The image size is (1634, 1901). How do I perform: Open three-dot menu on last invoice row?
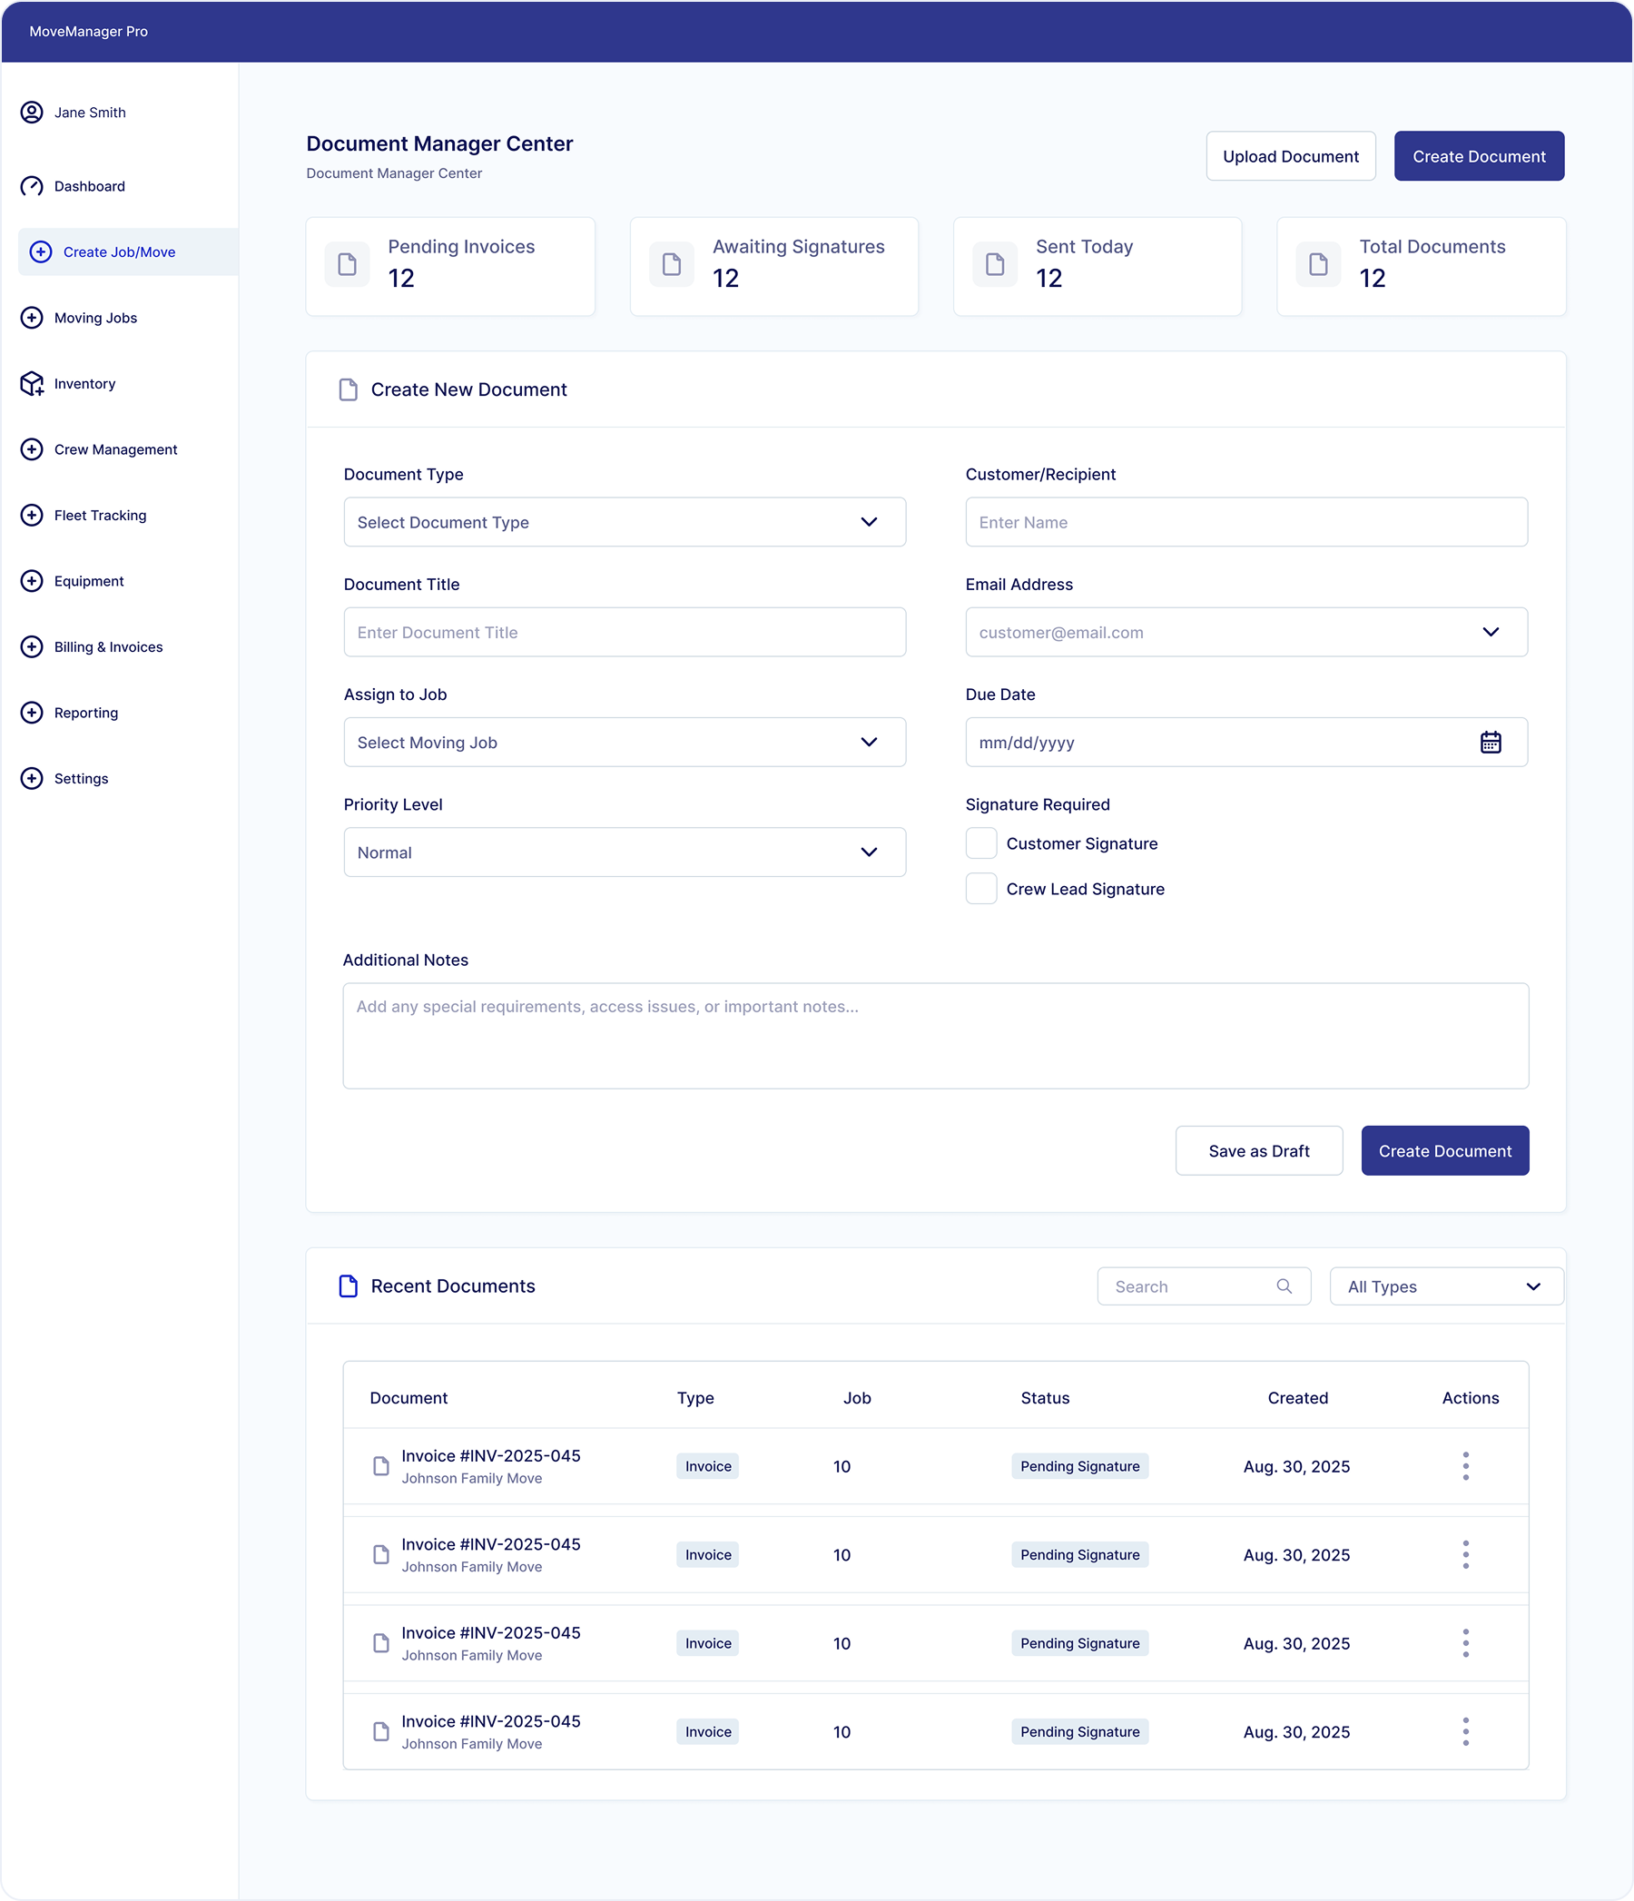click(x=1465, y=1731)
